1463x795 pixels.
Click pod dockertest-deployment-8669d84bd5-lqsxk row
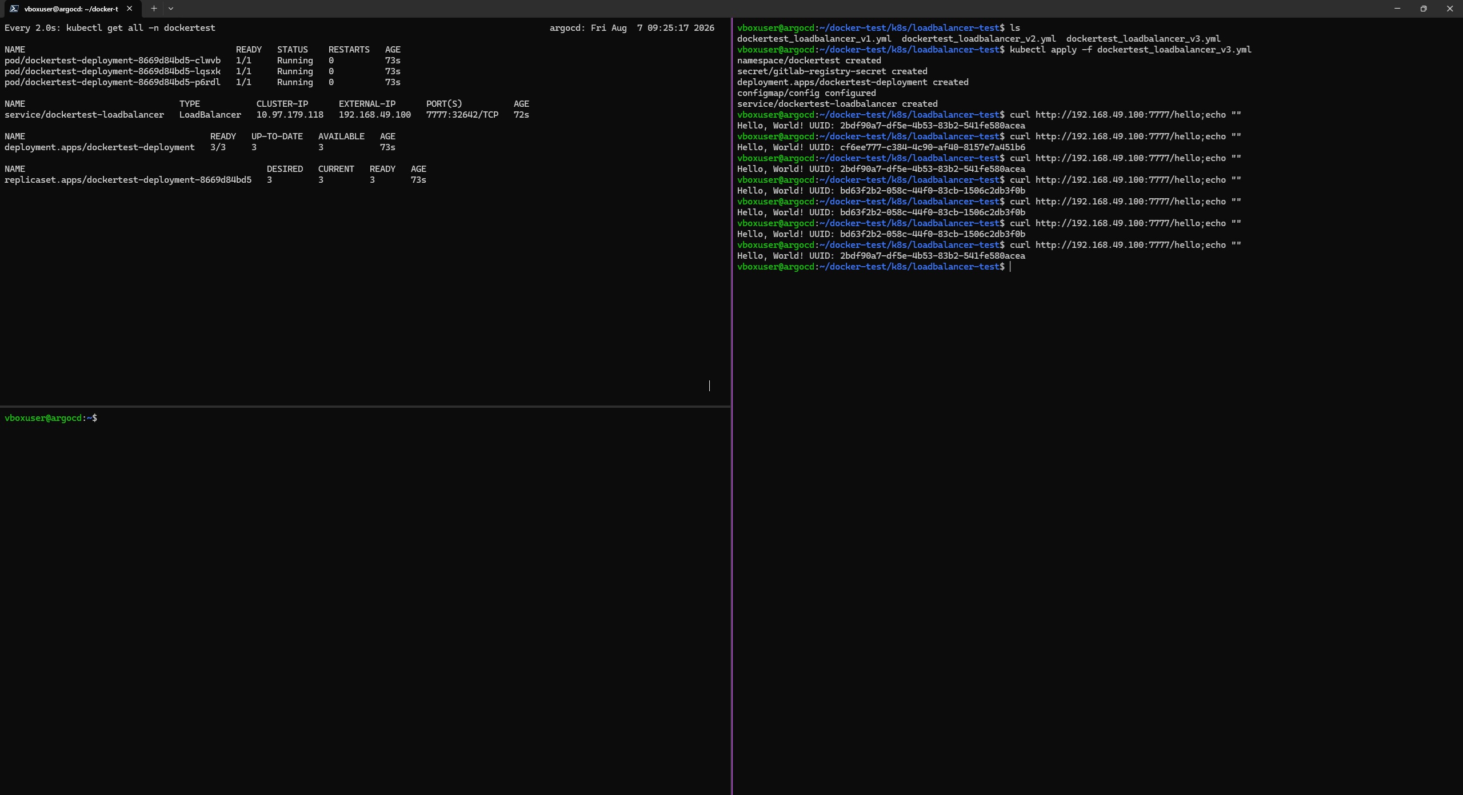pos(202,71)
